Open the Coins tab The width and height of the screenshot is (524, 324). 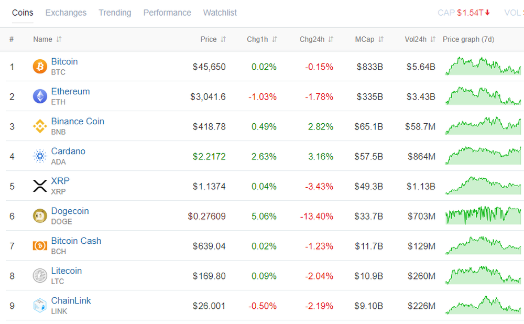23,13
